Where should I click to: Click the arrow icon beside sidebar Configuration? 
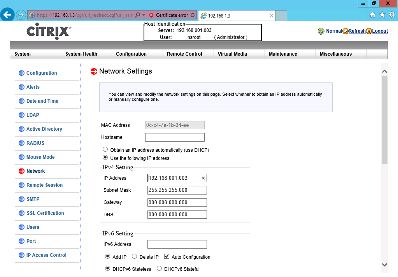tap(21, 73)
